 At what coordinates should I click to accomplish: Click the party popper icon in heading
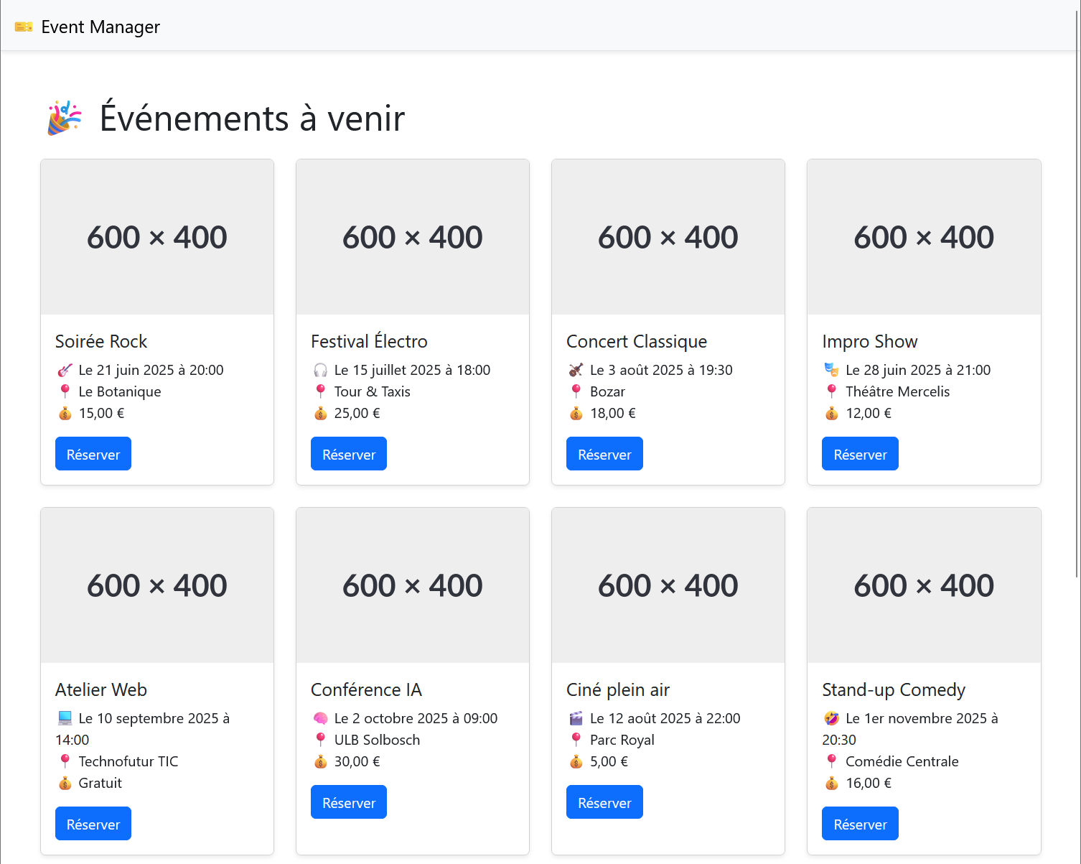pos(65,119)
